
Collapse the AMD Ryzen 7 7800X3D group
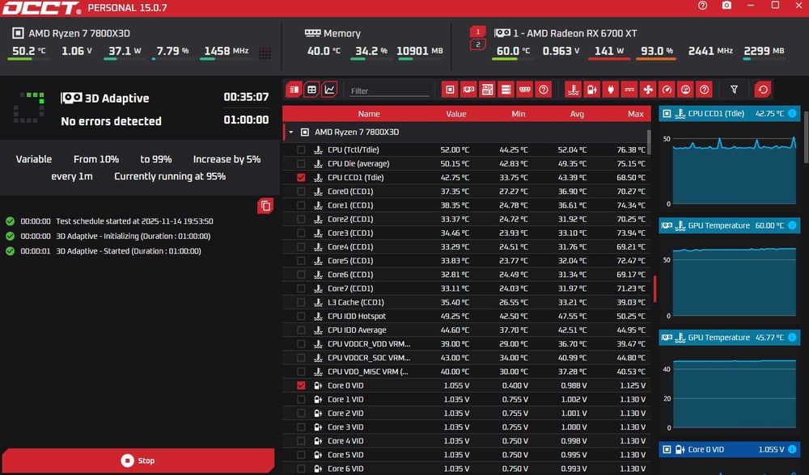(291, 132)
